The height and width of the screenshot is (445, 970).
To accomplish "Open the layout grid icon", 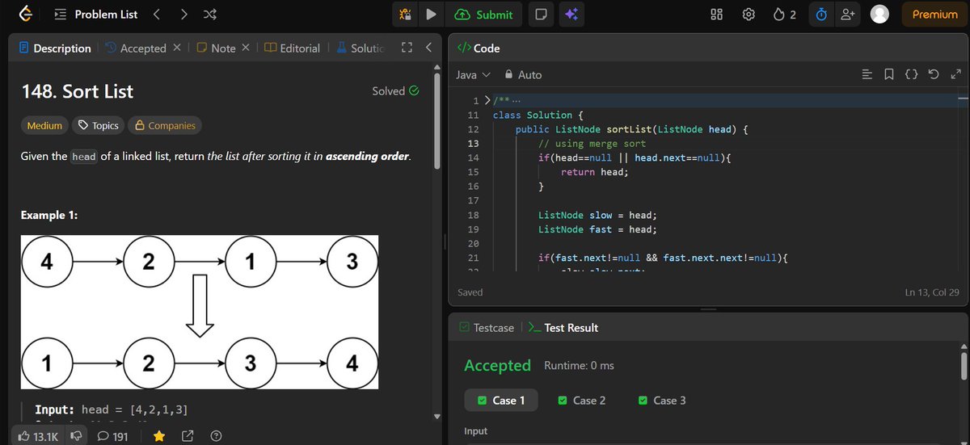I will coord(717,15).
